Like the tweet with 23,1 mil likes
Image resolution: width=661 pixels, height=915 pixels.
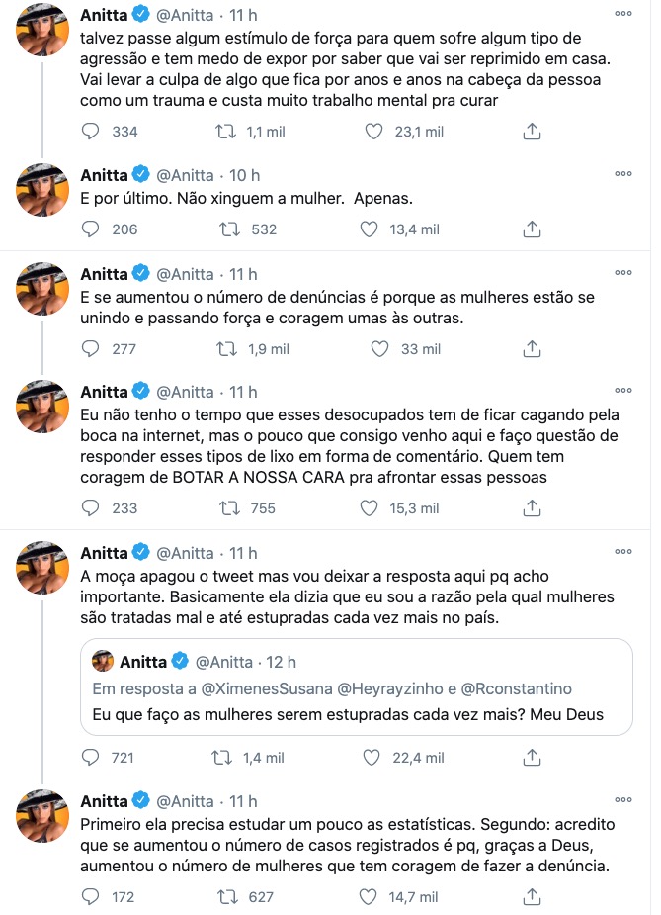pos(374,132)
